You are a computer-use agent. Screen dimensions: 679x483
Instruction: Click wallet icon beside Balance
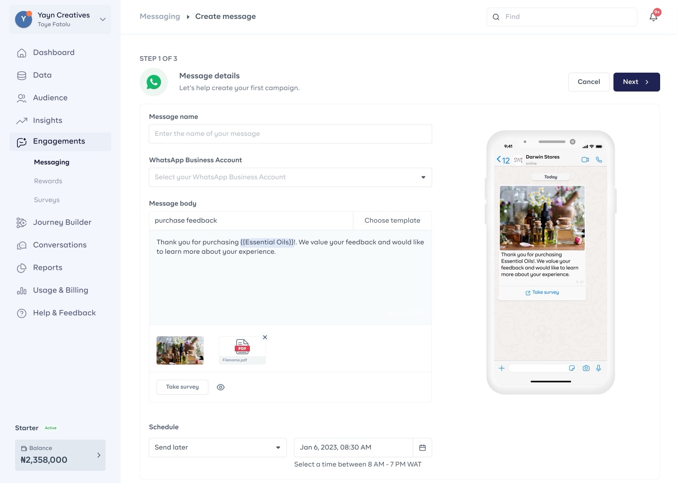(24, 449)
